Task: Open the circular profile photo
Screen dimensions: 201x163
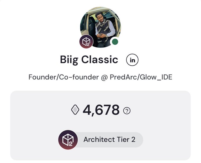Action: tap(100, 27)
